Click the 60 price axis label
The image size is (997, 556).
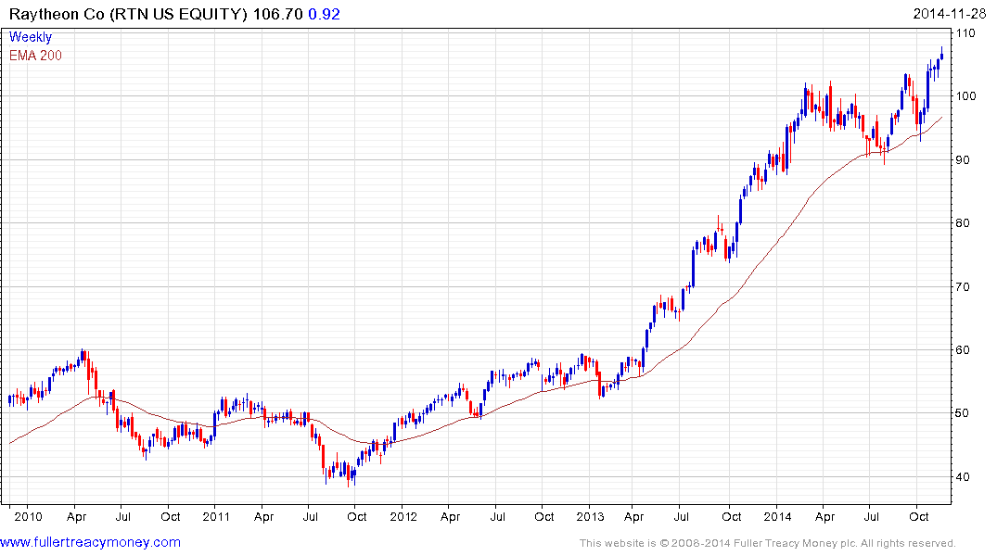tap(963, 350)
